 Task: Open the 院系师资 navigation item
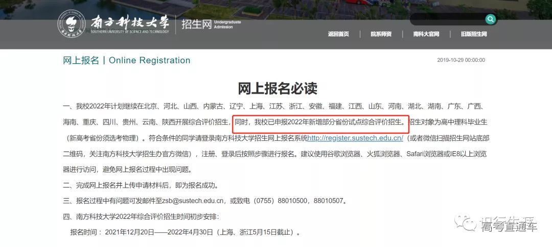tap(381, 34)
